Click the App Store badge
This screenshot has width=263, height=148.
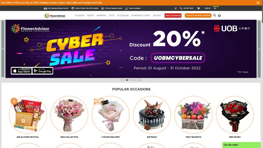[21, 71]
